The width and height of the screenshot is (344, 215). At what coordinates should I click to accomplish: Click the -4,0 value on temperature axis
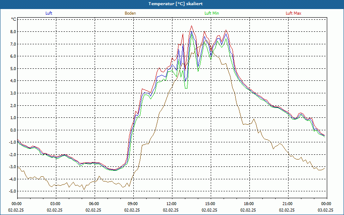pyautogui.click(x=12, y=179)
